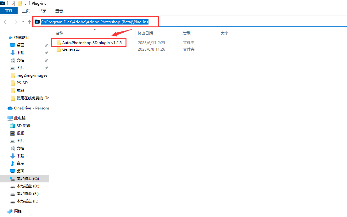Open the 文件 menu
The width and height of the screenshot is (347, 217).
(9, 11)
